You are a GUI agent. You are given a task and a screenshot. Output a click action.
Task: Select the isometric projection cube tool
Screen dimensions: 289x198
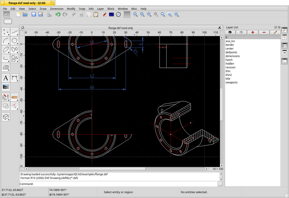point(6,117)
